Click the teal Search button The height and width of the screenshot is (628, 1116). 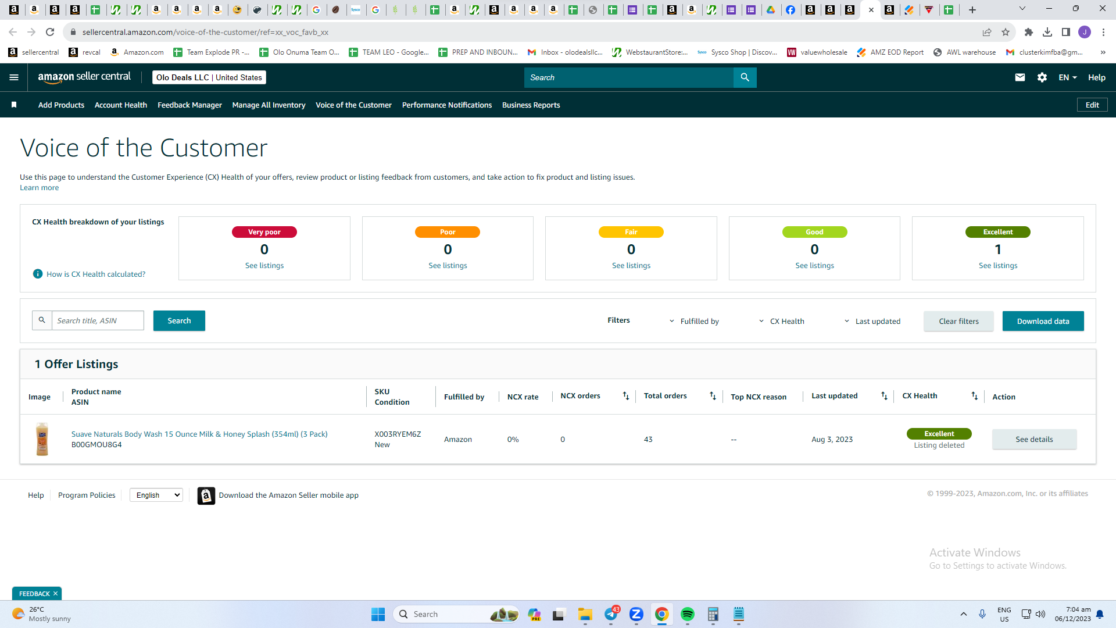(179, 321)
